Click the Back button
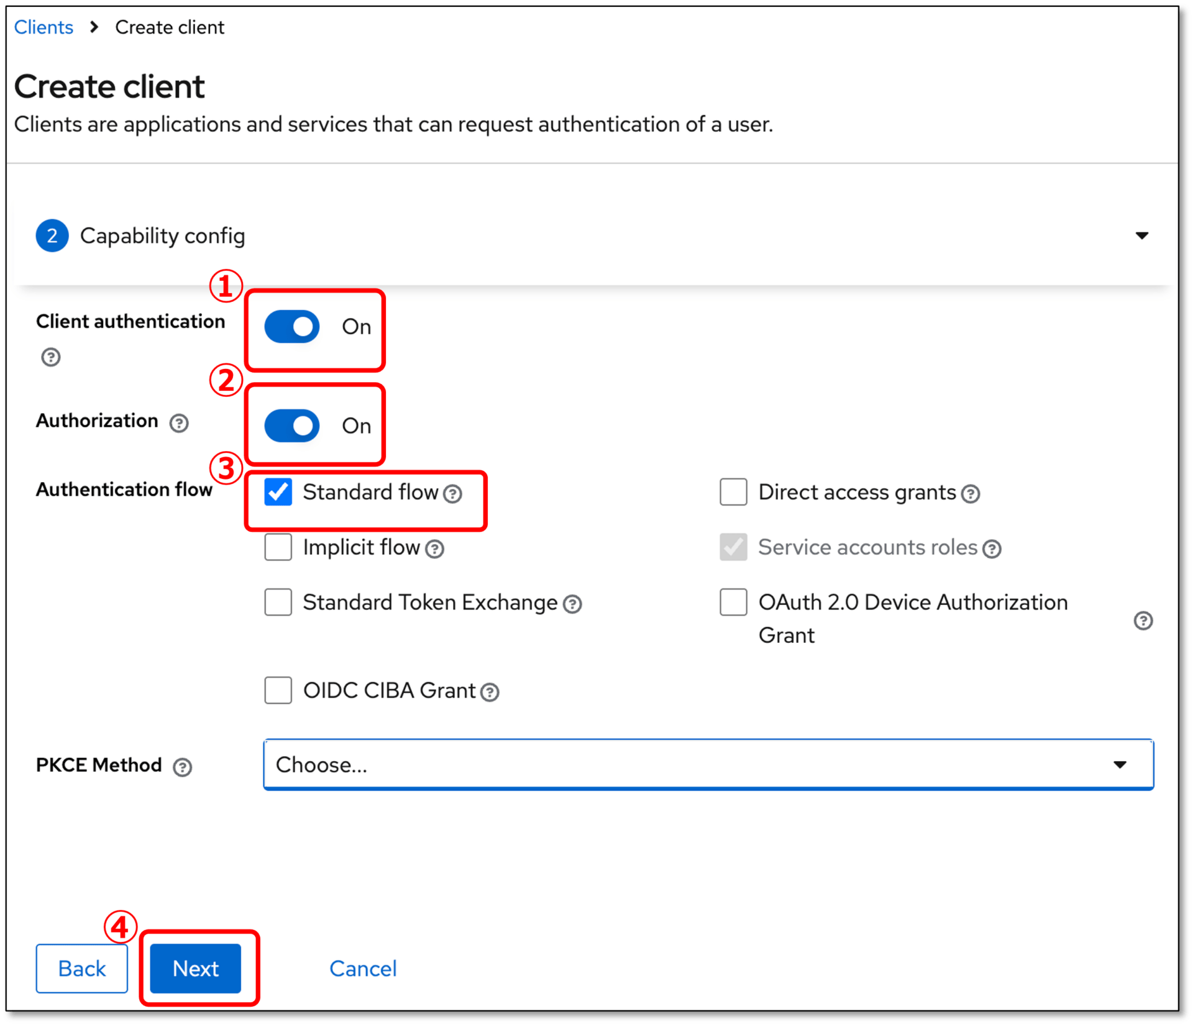The width and height of the screenshot is (1193, 1025). click(x=82, y=968)
